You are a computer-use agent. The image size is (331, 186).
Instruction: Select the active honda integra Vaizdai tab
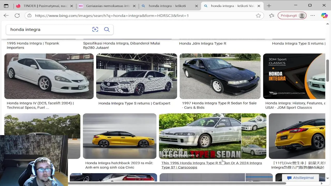[232, 6]
